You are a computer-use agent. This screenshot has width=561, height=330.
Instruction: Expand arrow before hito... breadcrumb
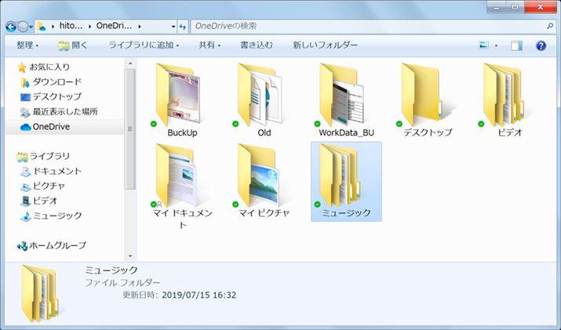point(53,27)
